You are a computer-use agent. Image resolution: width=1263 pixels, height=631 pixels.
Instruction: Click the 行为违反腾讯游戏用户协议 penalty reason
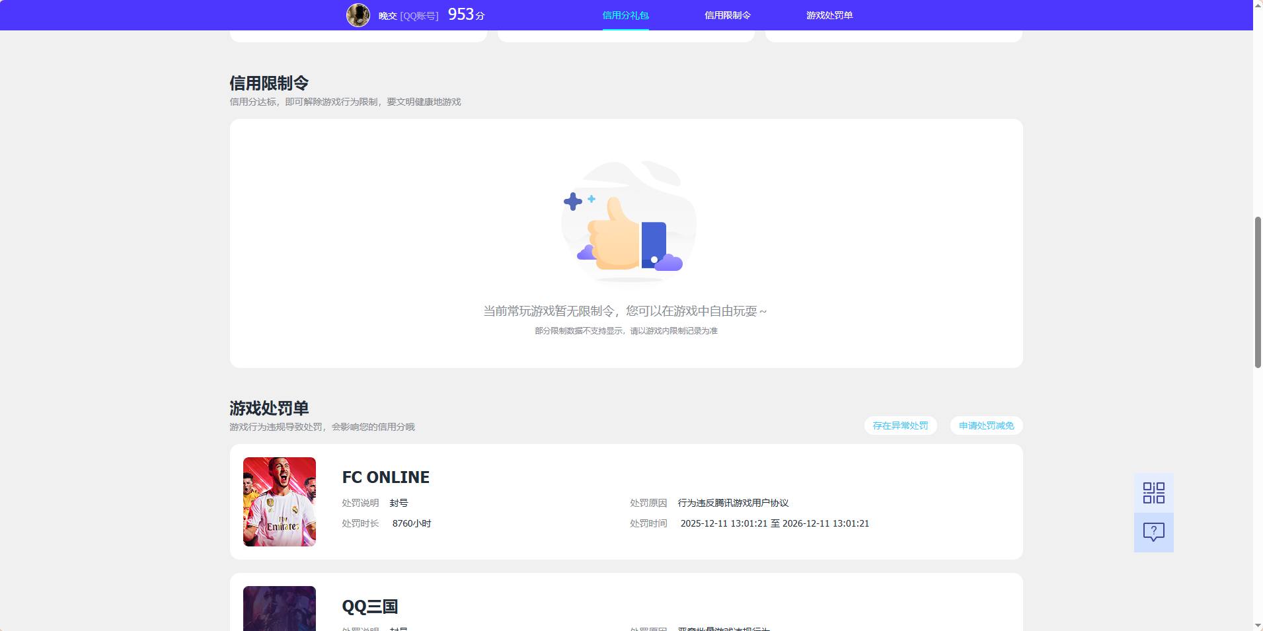(733, 503)
